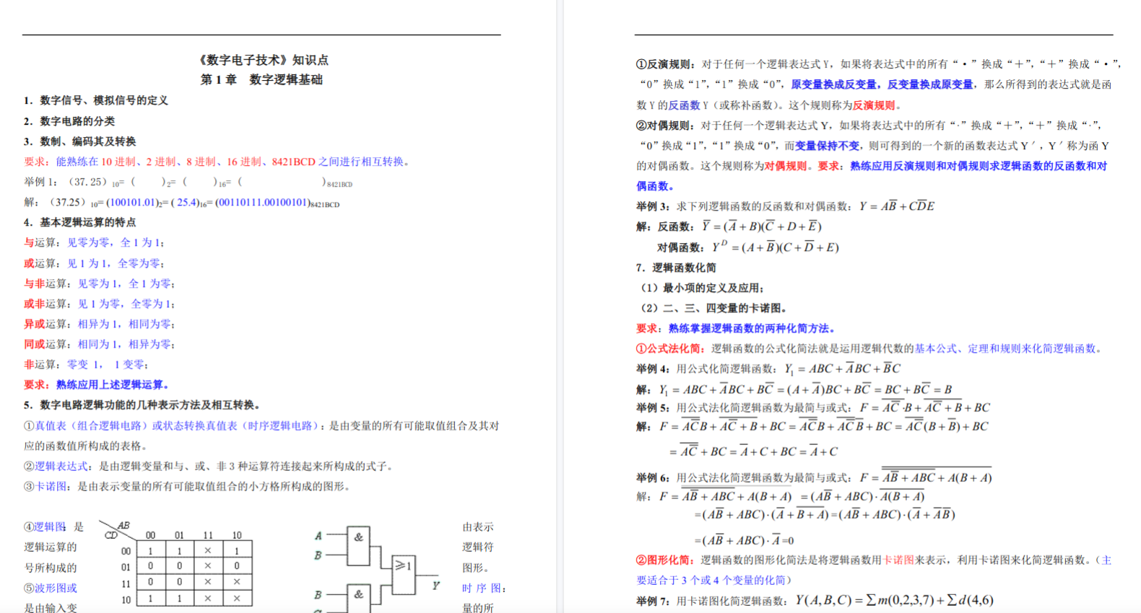Select section heading "7. 逻辑函数化简"
The image size is (1141, 613).
676,268
